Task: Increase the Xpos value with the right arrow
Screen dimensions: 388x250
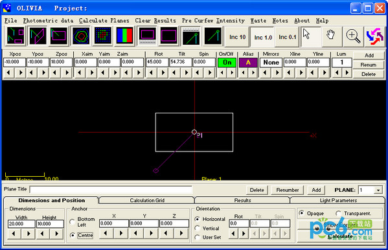Action: click(21, 73)
